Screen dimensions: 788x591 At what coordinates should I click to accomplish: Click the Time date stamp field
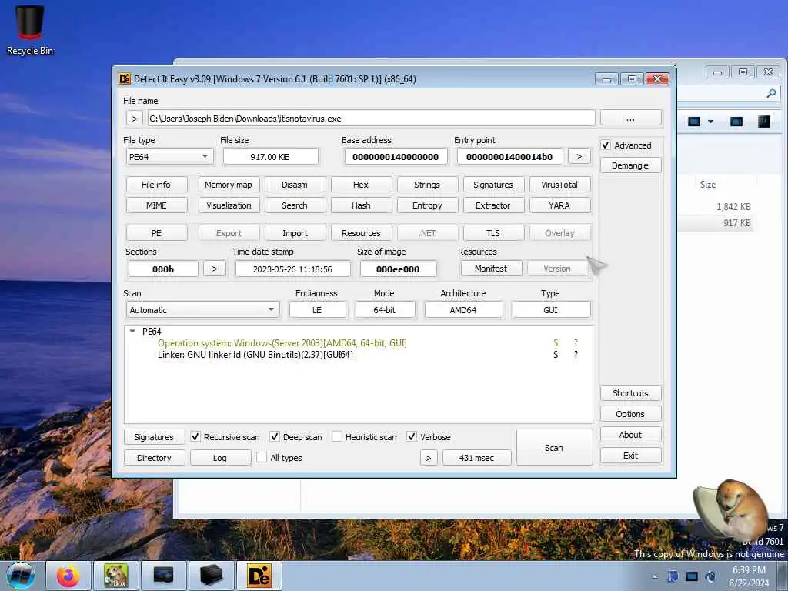292,269
